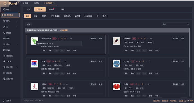The image size is (194, 103).
Task: Click the 同步 sync button
Action: (x=28, y=24)
